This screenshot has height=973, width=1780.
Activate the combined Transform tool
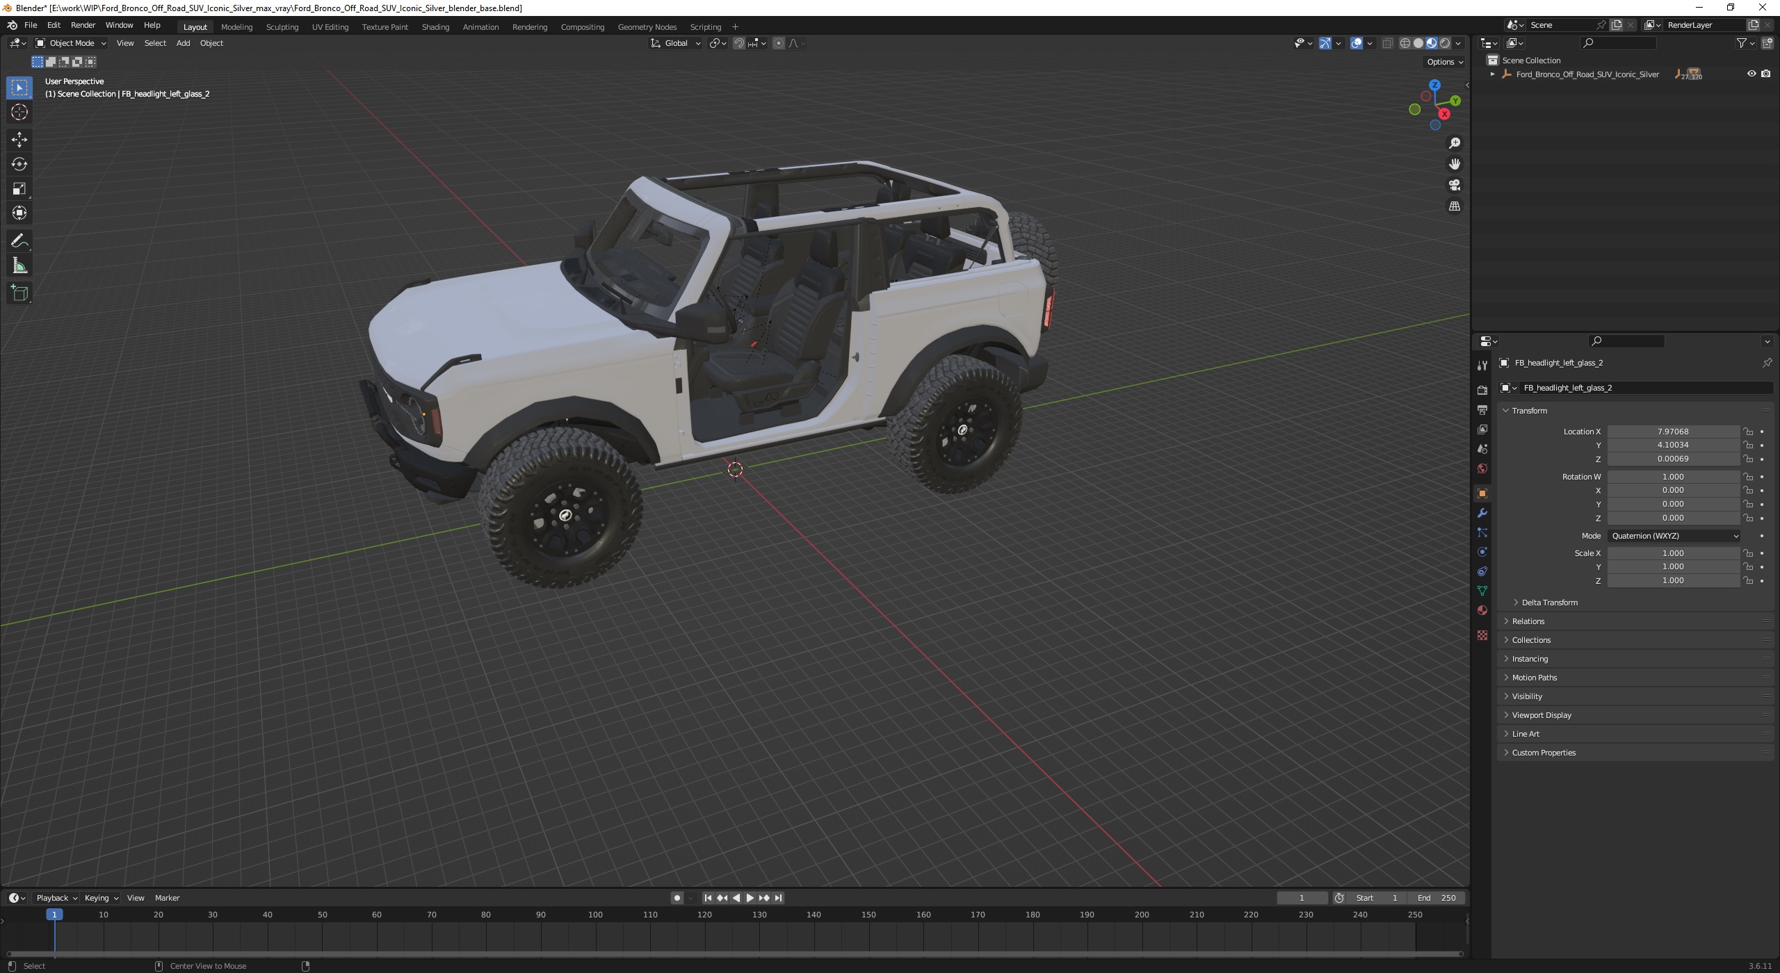19,213
